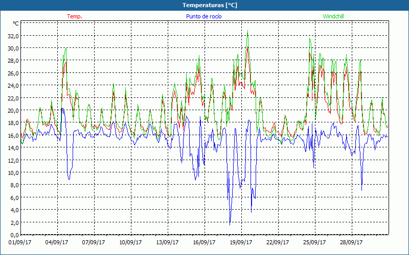
Task: Select the green Windchill legend label
Action: [x=333, y=16]
